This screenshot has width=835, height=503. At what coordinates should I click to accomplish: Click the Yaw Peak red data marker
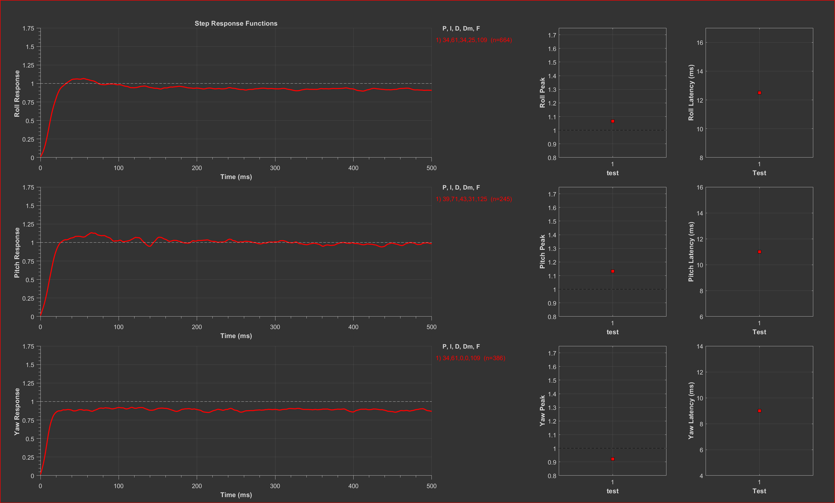612,459
